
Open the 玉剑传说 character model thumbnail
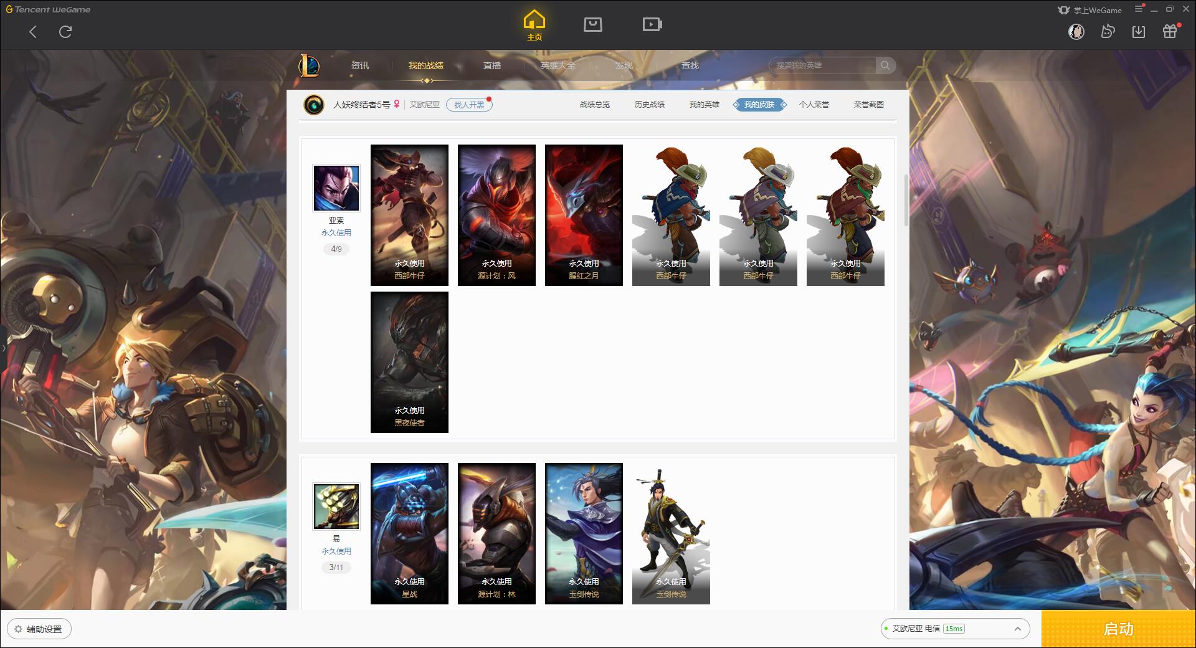(x=671, y=533)
